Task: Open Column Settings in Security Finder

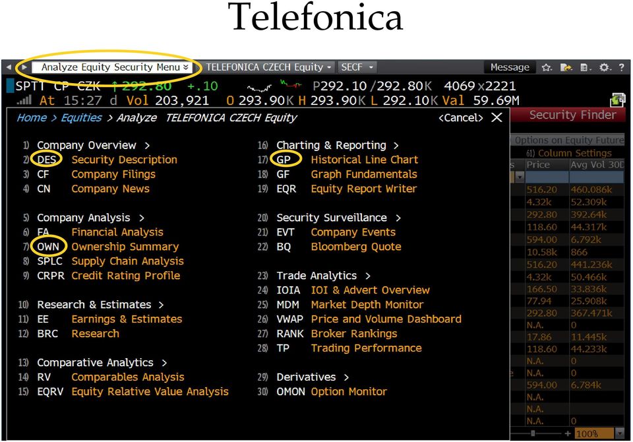Action: click(x=569, y=153)
